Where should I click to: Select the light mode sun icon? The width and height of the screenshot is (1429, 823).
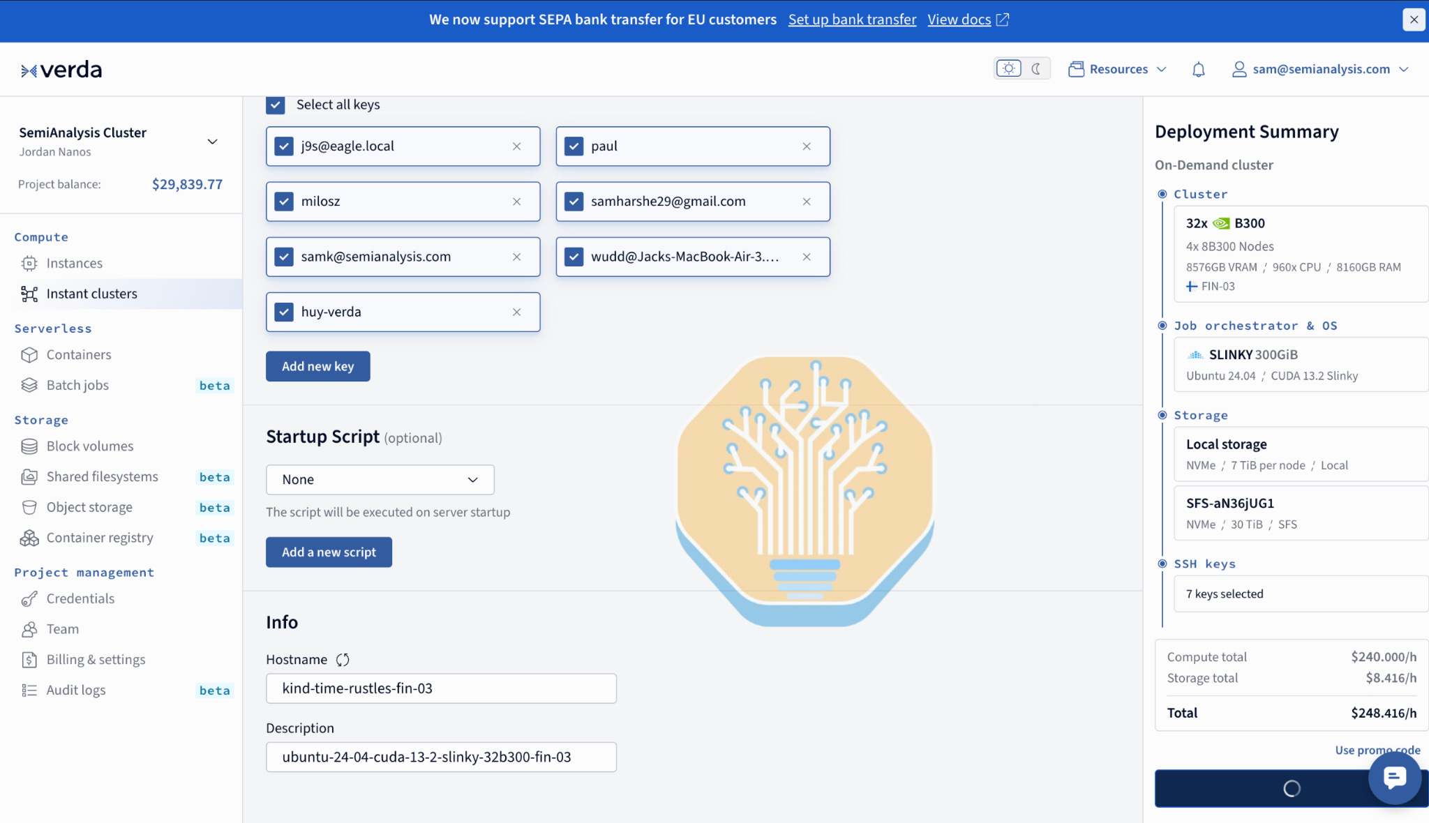1008,68
